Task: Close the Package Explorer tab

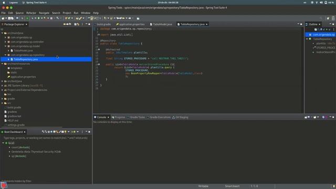Action: click(x=26, y=25)
